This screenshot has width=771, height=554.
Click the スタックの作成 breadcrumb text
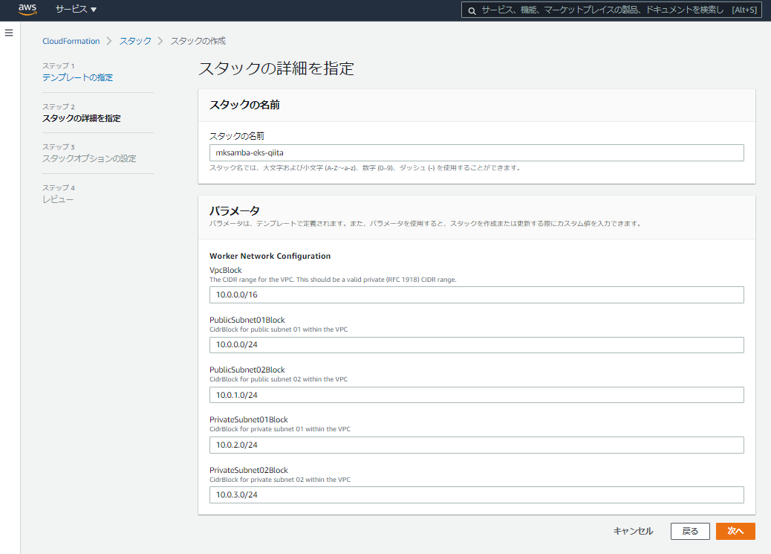tap(198, 41)
